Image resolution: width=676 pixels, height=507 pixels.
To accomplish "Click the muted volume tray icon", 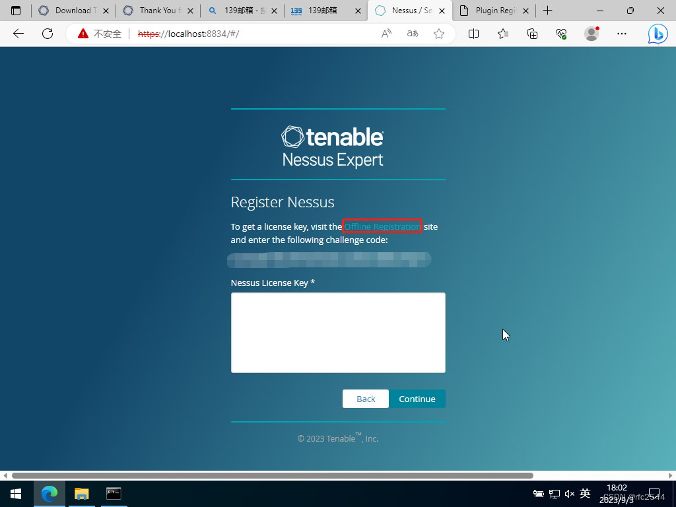I will [x=570, y=494].
